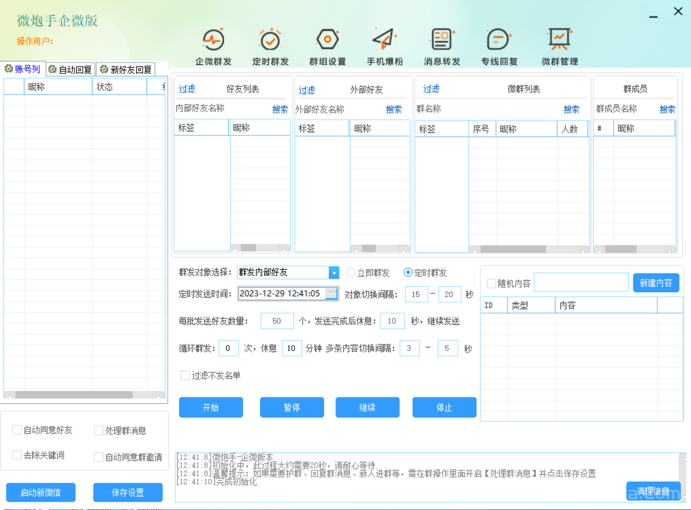Click the 过滤 filter above 好友列表
The height and width of the screenshot is (510, 691).
click(x=187, y=89)
